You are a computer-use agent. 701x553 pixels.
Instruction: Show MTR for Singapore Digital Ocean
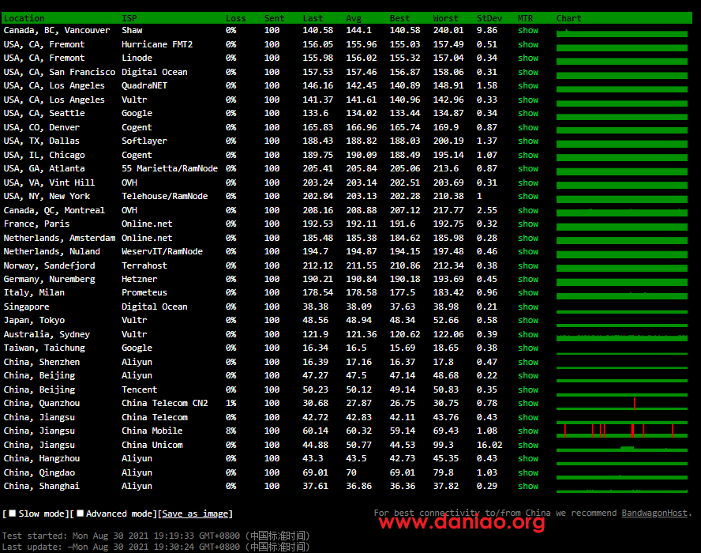pyautogui.click(x=528, y=307)
